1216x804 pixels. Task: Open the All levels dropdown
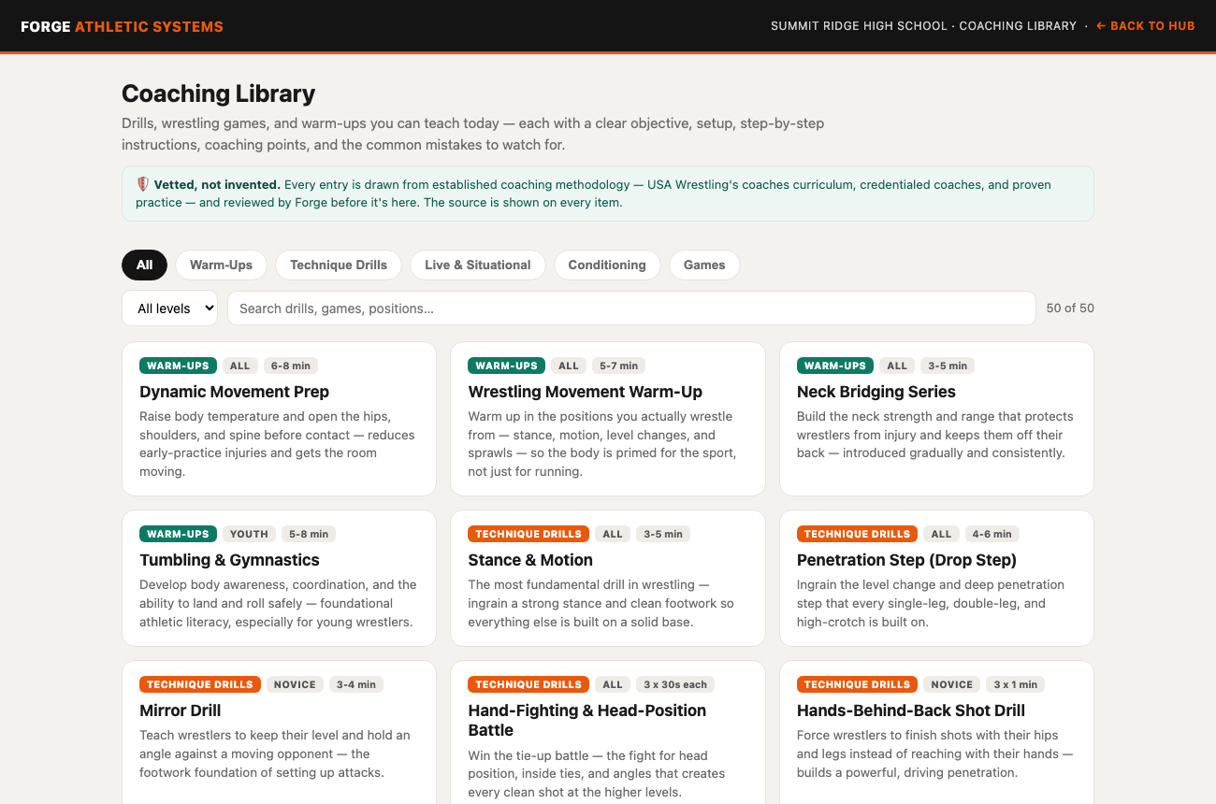pyautogui.click(x=169, y=309)
